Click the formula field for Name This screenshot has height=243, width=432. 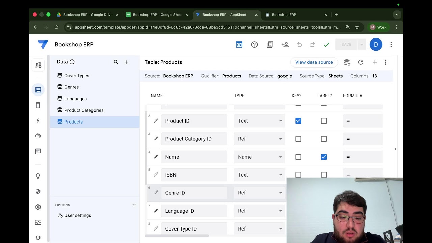click(363, 157)
